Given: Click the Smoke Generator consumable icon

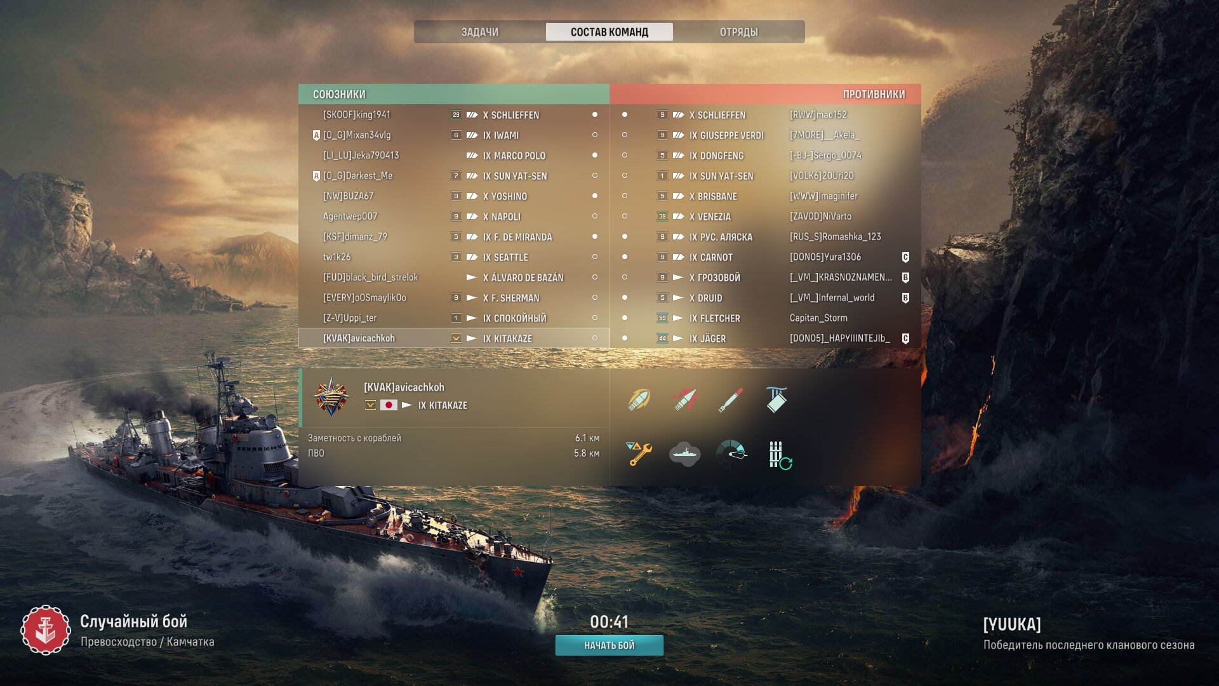Looking at the screenshot, I should 684,454.
